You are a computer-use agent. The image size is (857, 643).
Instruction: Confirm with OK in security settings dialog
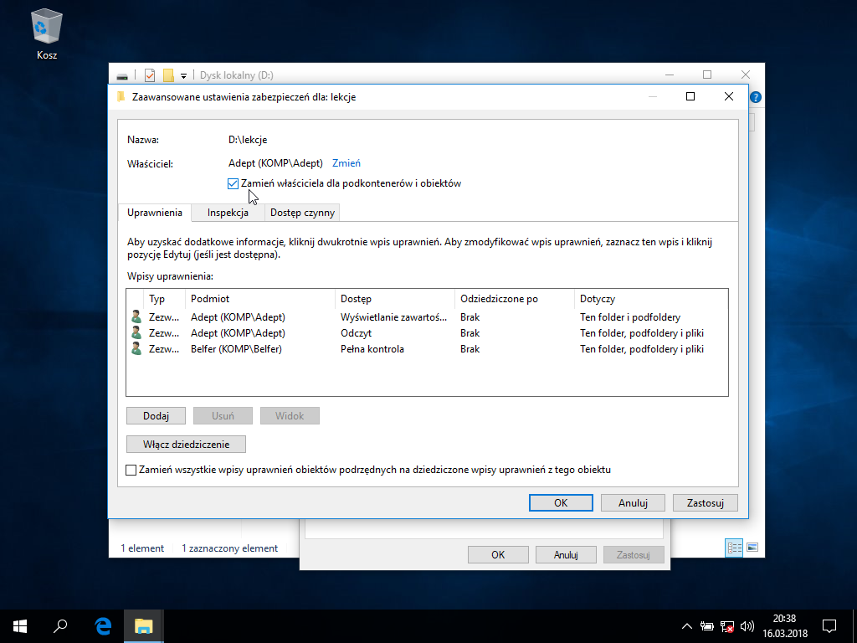[561, 503]
